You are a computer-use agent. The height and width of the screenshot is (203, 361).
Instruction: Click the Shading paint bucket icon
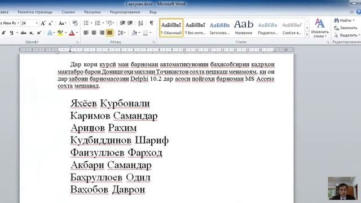pyautogui.click(x=134, y=33)
